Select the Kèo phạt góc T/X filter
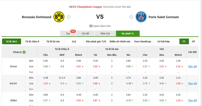Screen dimensions: 202x106 [96, 42]
